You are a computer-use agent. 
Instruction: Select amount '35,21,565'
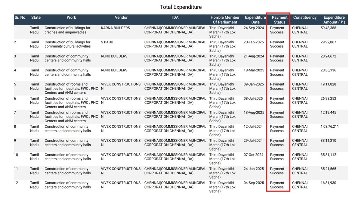pyautogui.click(x=329, y=169)
